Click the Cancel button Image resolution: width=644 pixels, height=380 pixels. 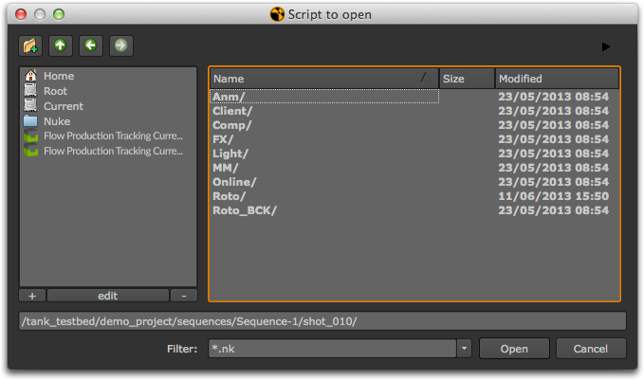point(591,349)
